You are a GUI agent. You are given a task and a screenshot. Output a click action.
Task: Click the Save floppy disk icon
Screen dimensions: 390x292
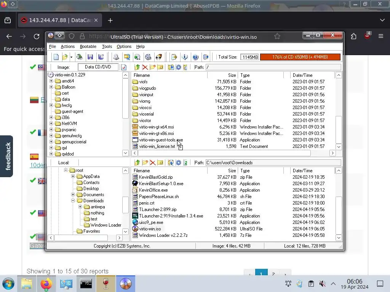point(90,57)
